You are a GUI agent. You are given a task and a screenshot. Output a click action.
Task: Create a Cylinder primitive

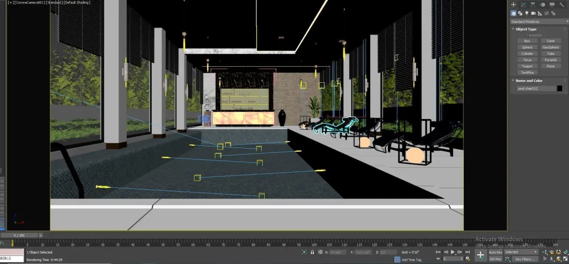pyautogui.click(x=527, y=53)
